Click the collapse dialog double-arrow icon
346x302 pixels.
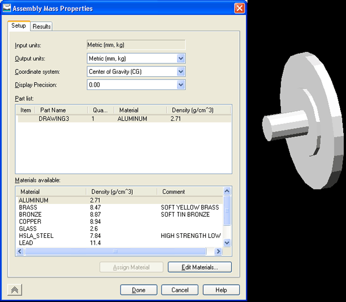point(15,290)
